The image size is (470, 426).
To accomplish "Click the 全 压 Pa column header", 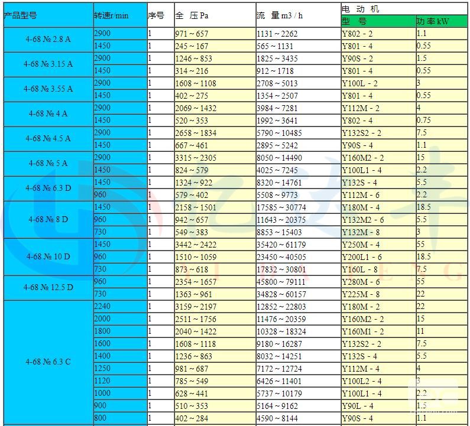I will point(214,15).
